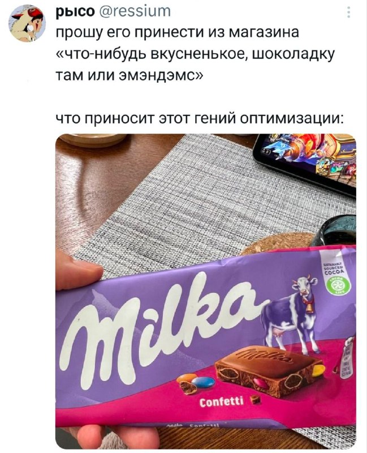Click the chocolate piece illustration on wrapper

[269, 370]
